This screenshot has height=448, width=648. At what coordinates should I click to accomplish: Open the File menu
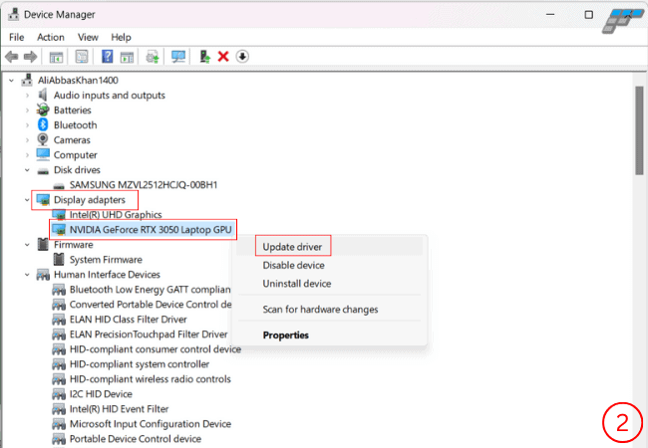tap(17, 37)
